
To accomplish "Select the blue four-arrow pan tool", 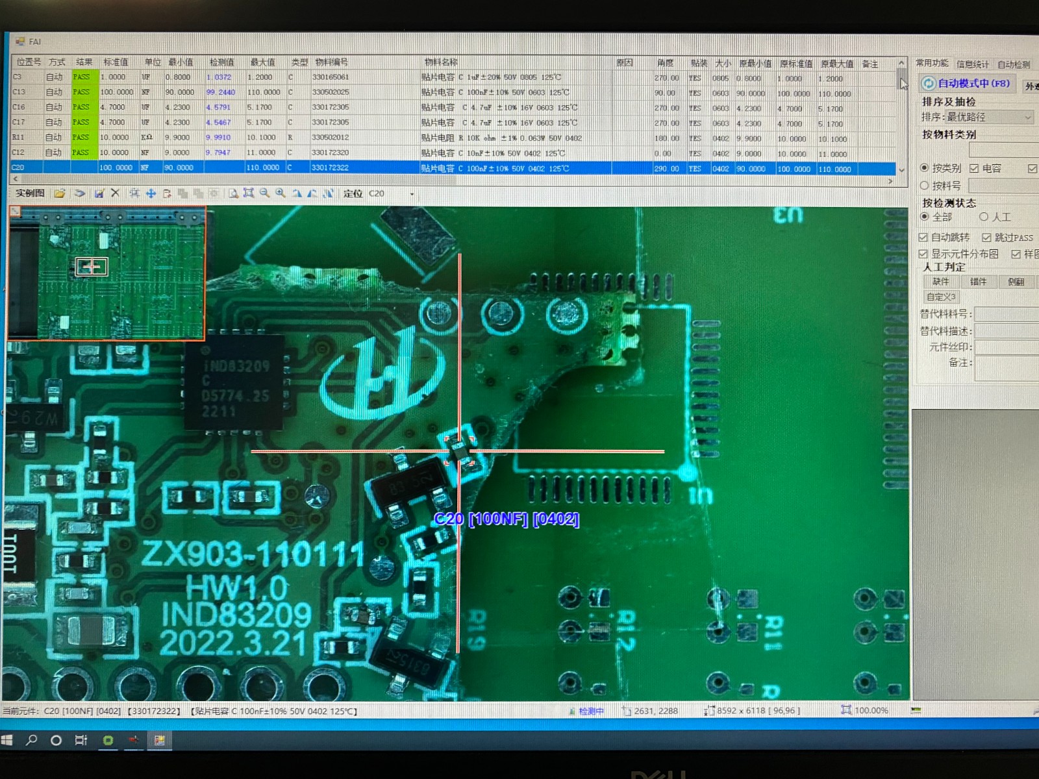I will click(151, 193).
